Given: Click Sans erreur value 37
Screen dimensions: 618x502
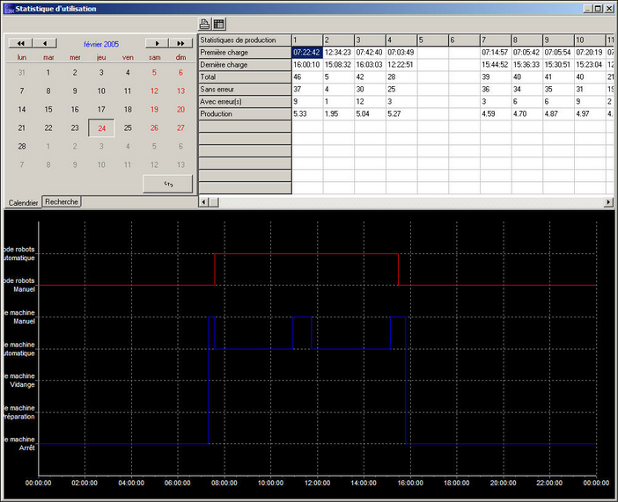Looking at the screenshot, I should [307, 90].
